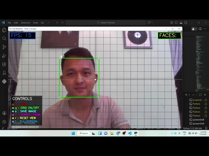
Task: Open the Python extension sidebar view
Action: (x=4, y=81)
